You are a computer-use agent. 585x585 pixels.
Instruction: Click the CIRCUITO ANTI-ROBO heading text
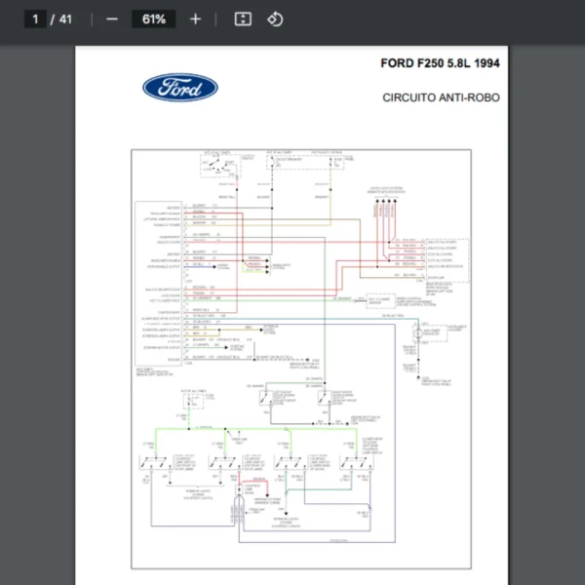point(442,97)
